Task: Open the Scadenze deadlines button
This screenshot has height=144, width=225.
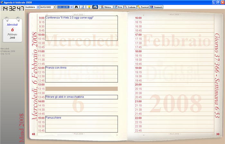Action: (130, 7)
